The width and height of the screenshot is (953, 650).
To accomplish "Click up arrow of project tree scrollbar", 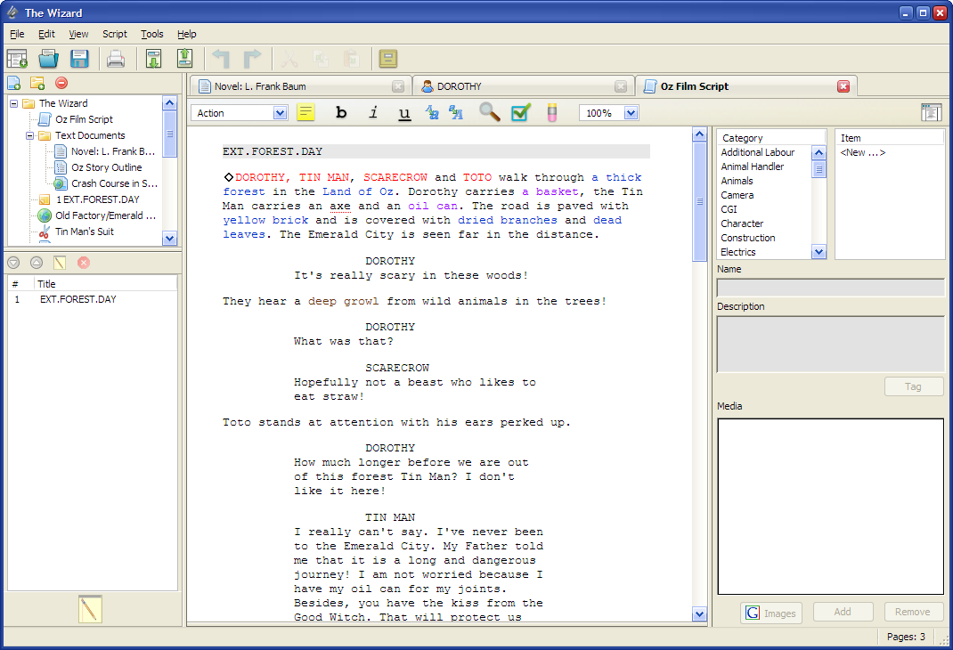I will point(169,102).
